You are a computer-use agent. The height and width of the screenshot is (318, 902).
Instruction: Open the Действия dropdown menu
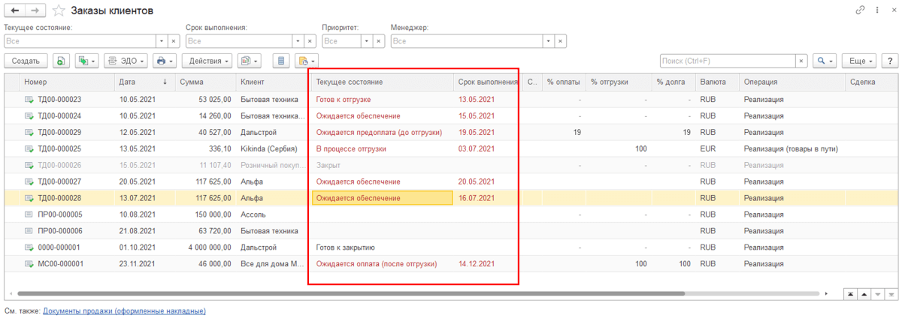pos(207,61)
